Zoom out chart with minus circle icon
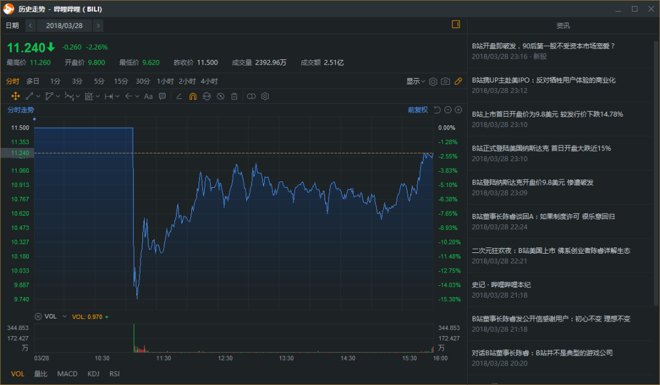 448,110
